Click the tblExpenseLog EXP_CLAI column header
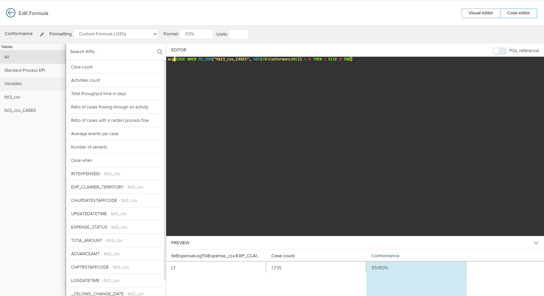544x296 pixels. pos(216,256)
